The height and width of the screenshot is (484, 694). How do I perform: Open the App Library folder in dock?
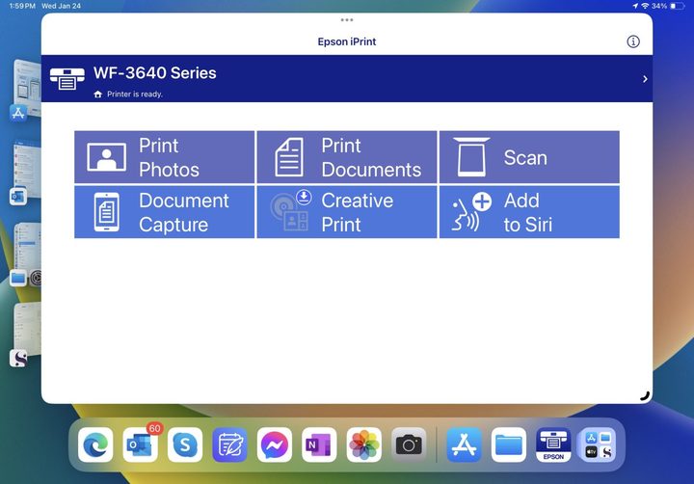pyautogui.click(x=598, y=444)
